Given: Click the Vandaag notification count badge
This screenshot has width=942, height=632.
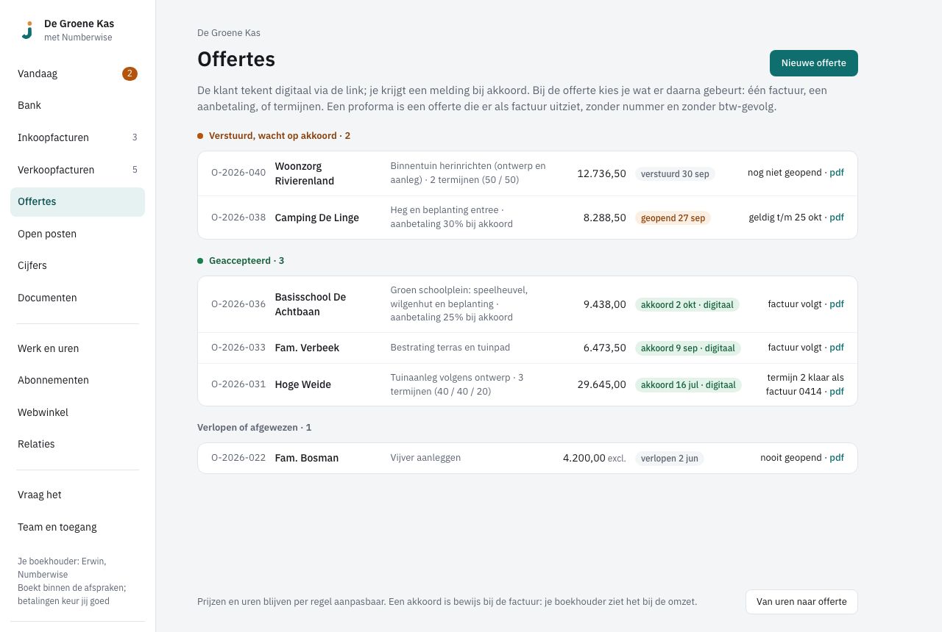Looking at the screenshot, I should click(130, 73).
